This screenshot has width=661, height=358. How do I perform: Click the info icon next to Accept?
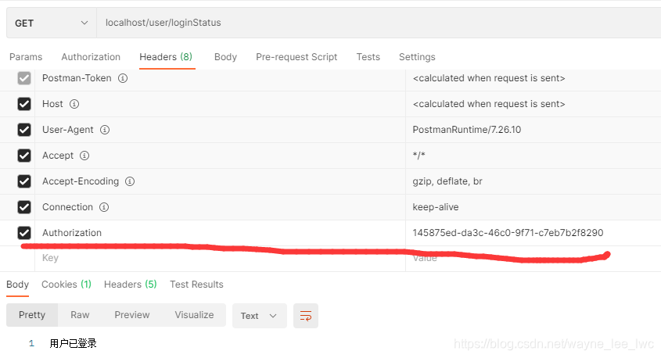pos(84,156)
